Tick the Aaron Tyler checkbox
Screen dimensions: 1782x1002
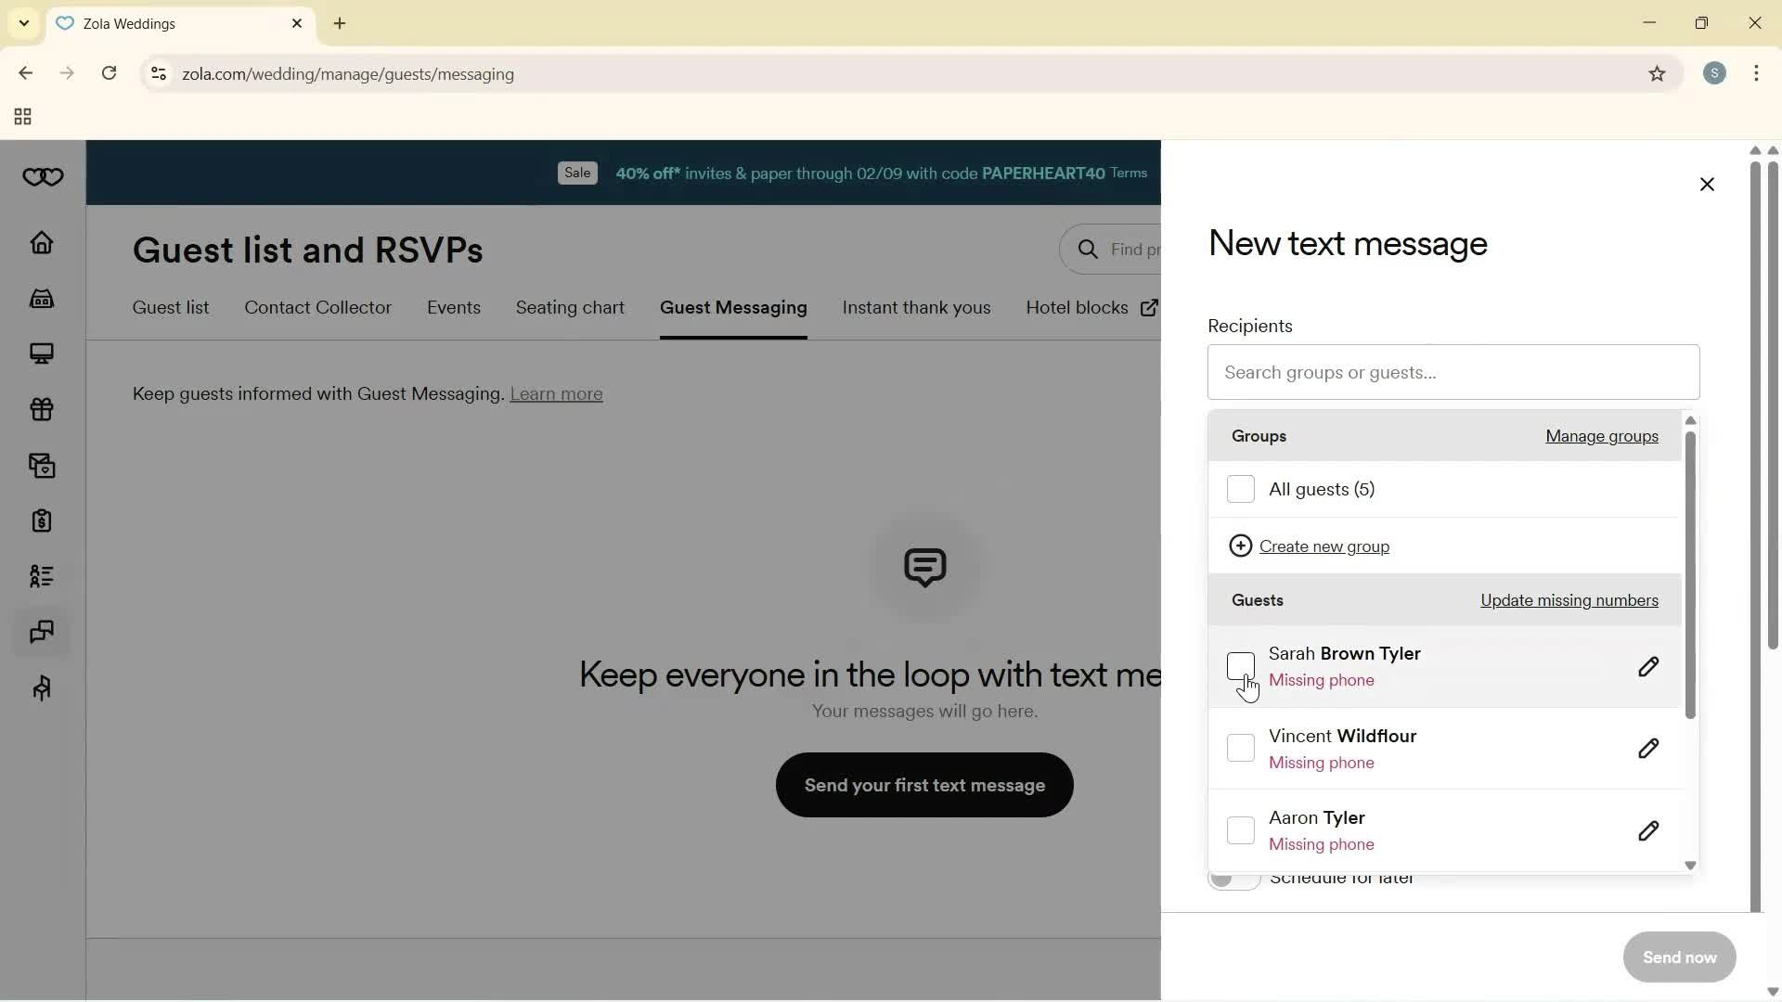tap(1240, 830)
